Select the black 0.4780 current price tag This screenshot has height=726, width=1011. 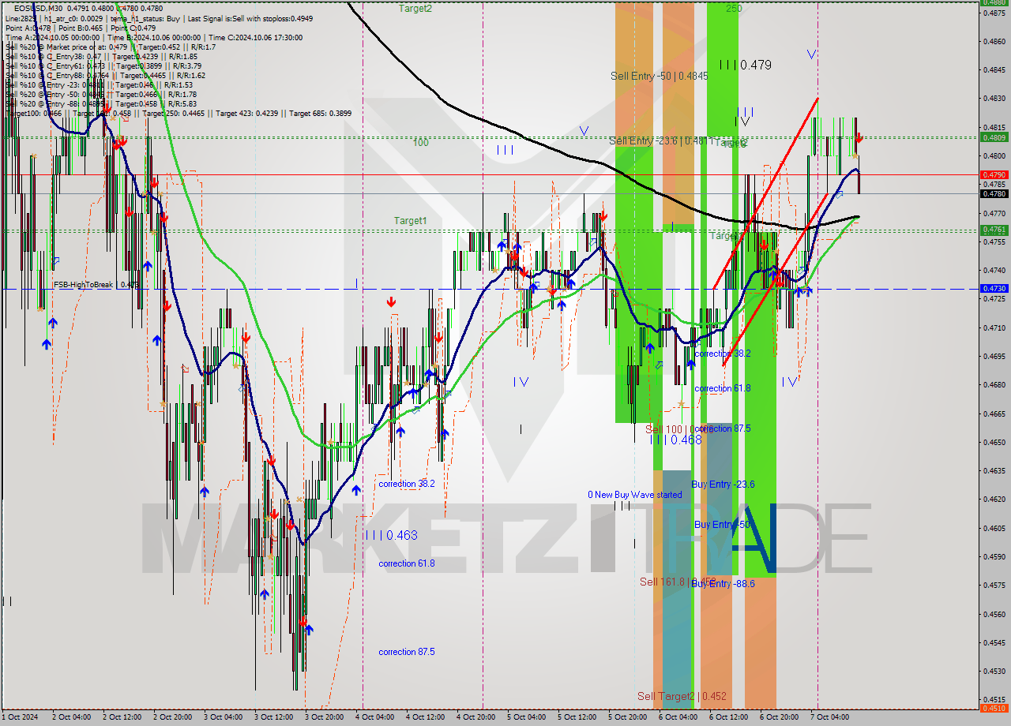994,193
